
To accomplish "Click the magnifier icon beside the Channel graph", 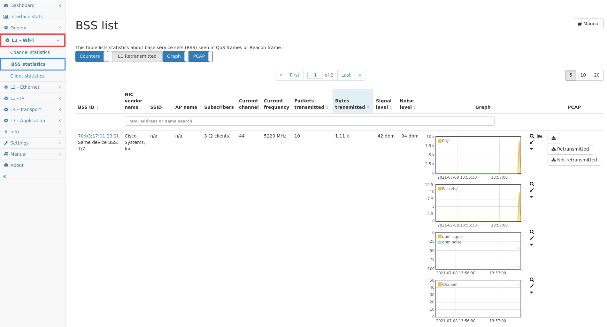I will (x=532, y=280).
